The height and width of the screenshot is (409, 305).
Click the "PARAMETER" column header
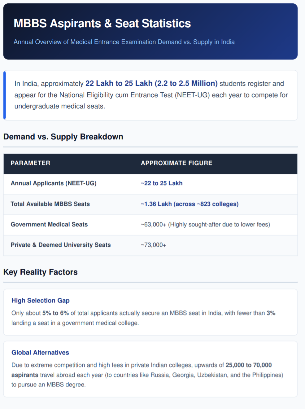[30, 163]
